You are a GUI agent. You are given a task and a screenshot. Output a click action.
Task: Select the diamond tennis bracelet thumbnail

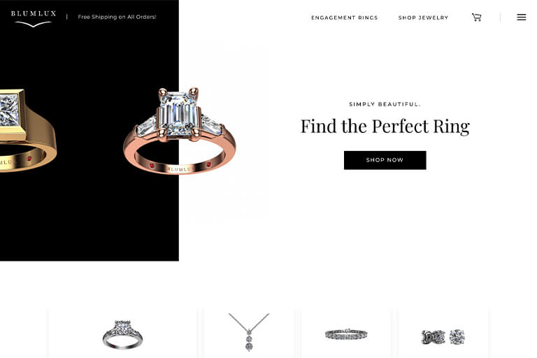[346, 334]
